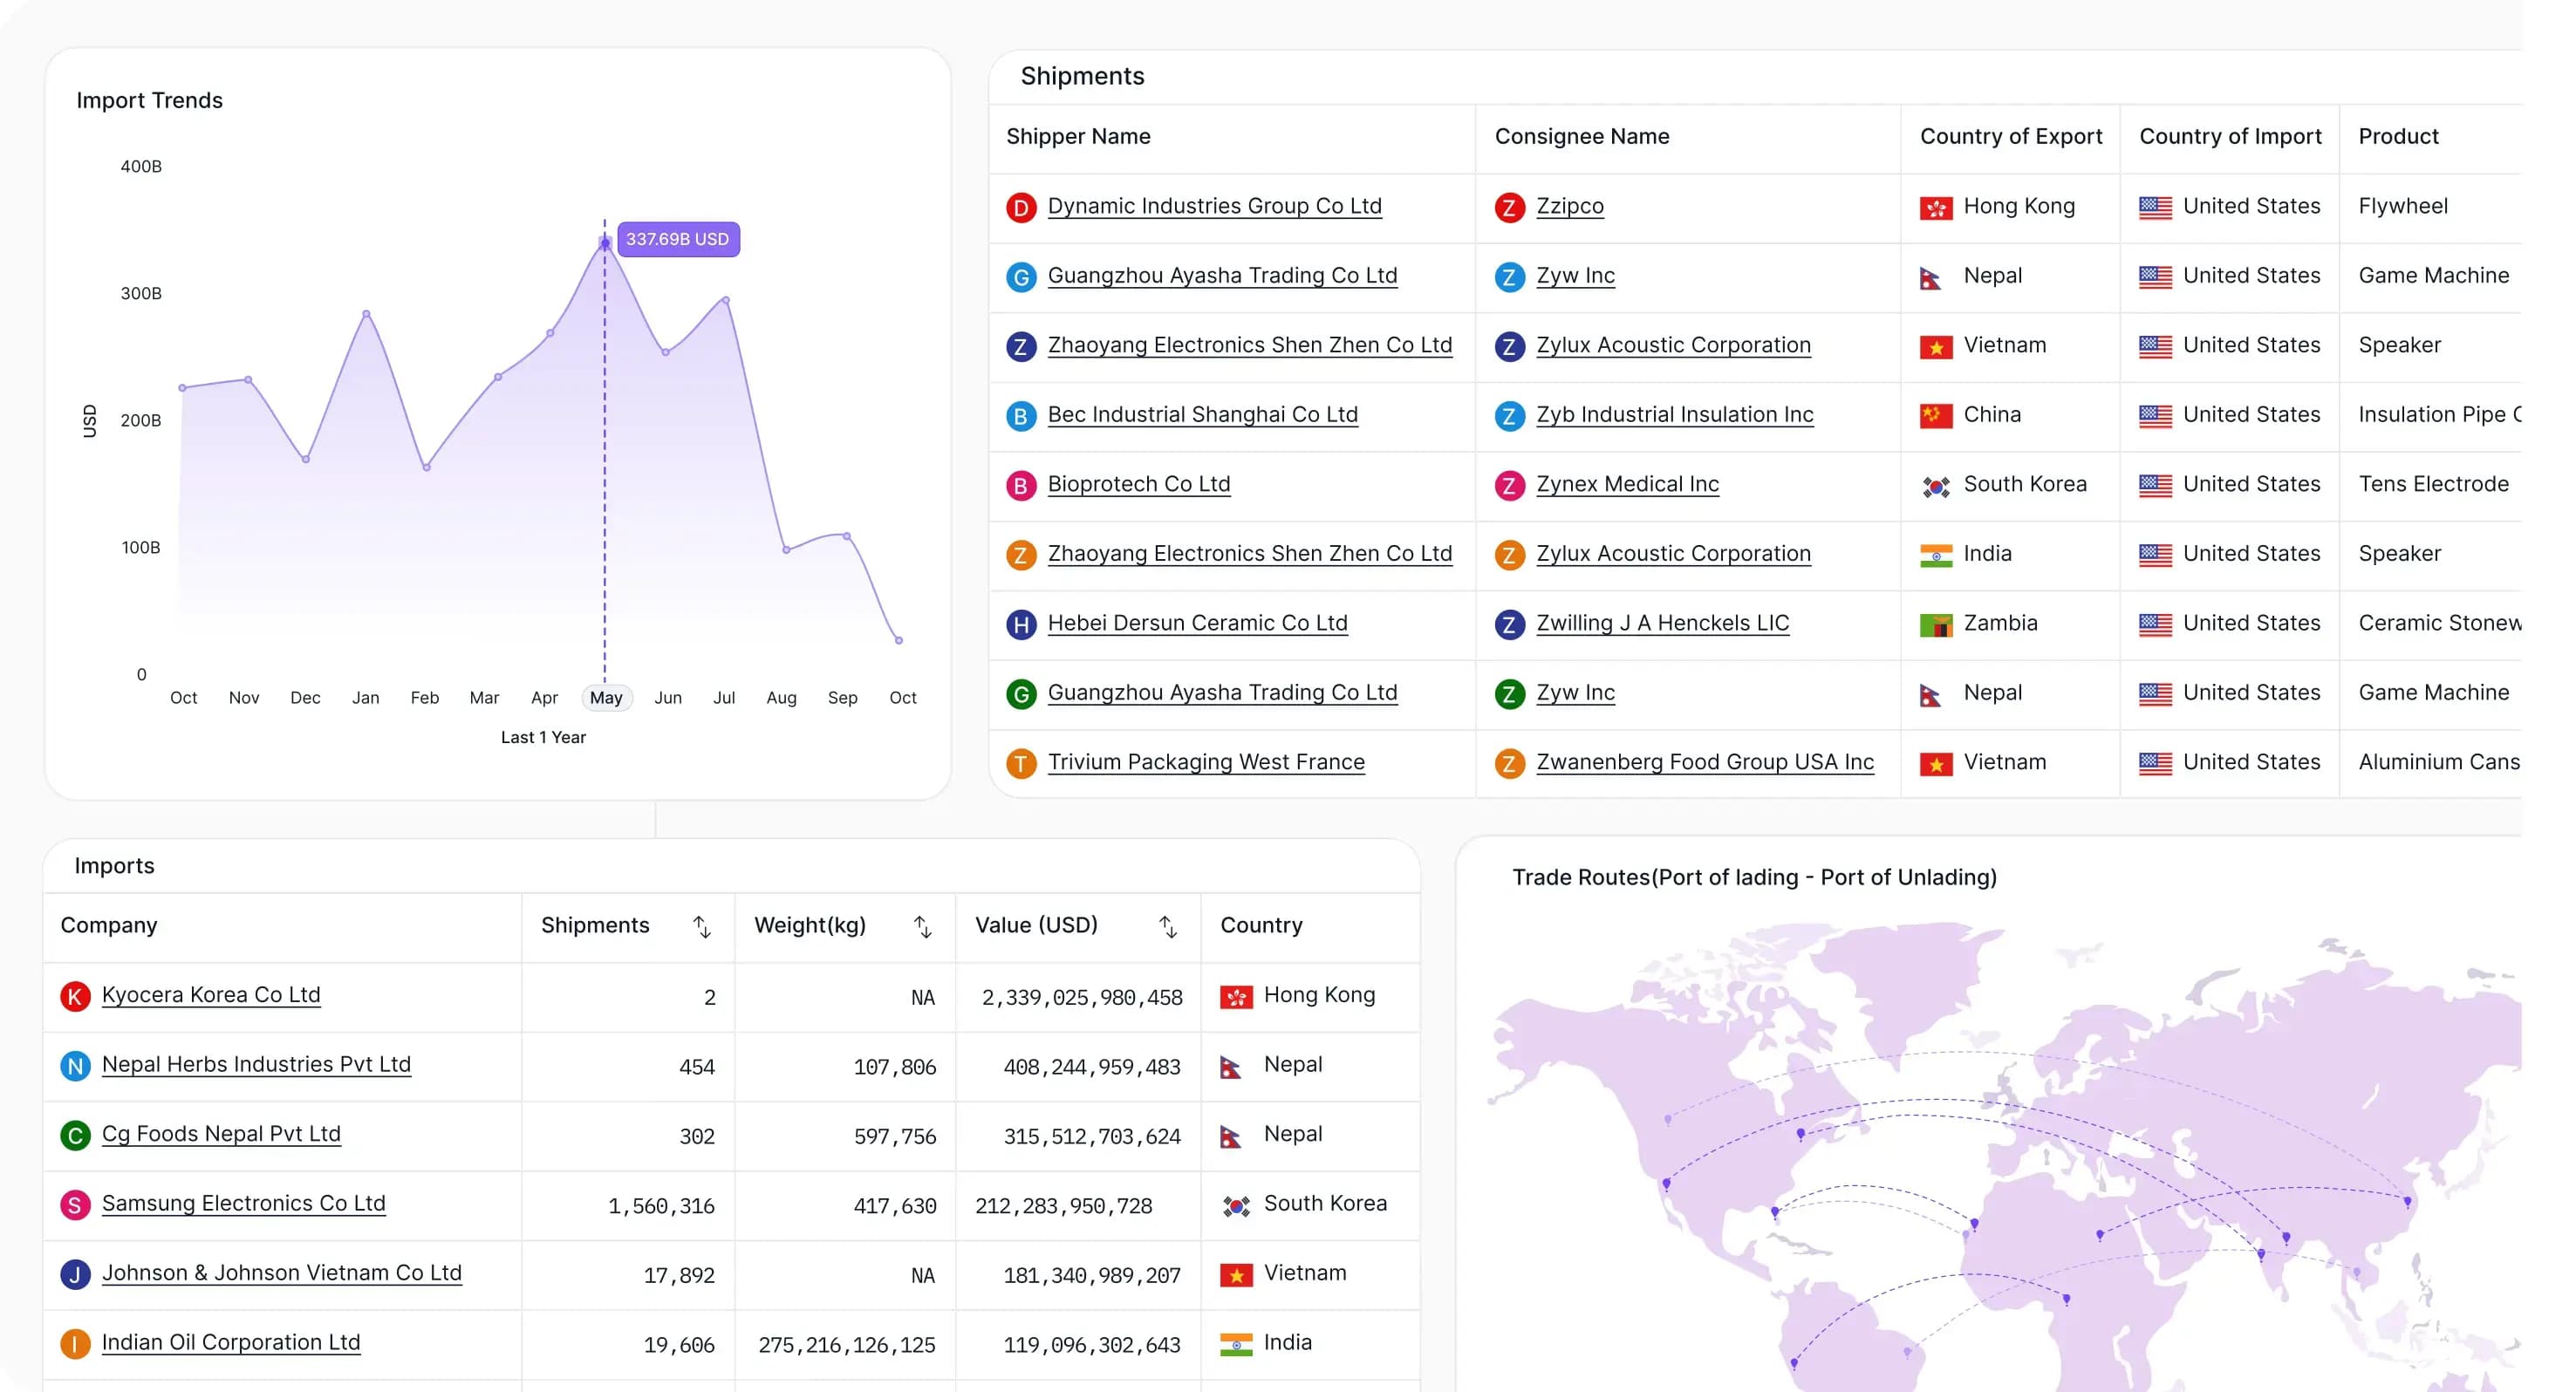The image size is (2576, 1392).
Task: Sort table by Shipments column arrows
Action: pyautogui.click(x=702, y=927)
